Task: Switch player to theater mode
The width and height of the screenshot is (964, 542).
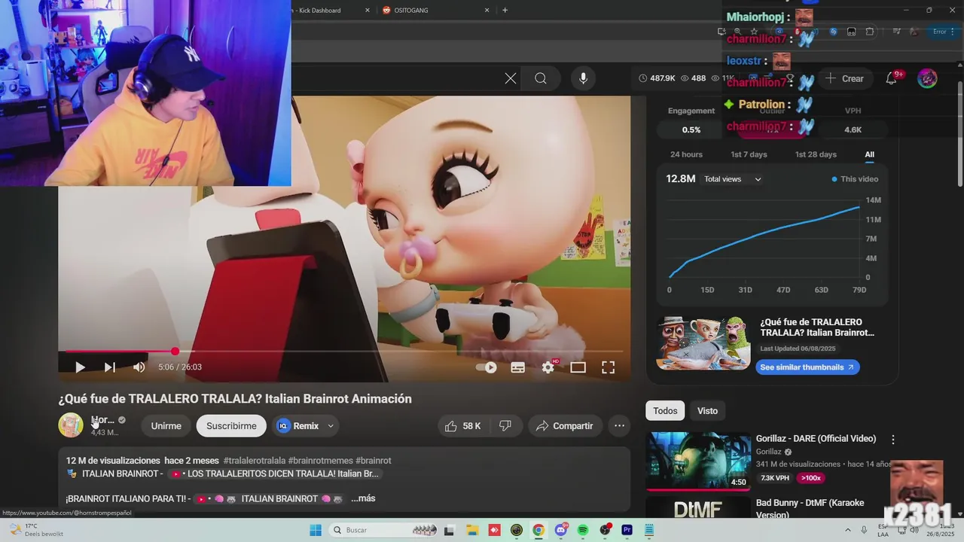Action: click(578, 367)
